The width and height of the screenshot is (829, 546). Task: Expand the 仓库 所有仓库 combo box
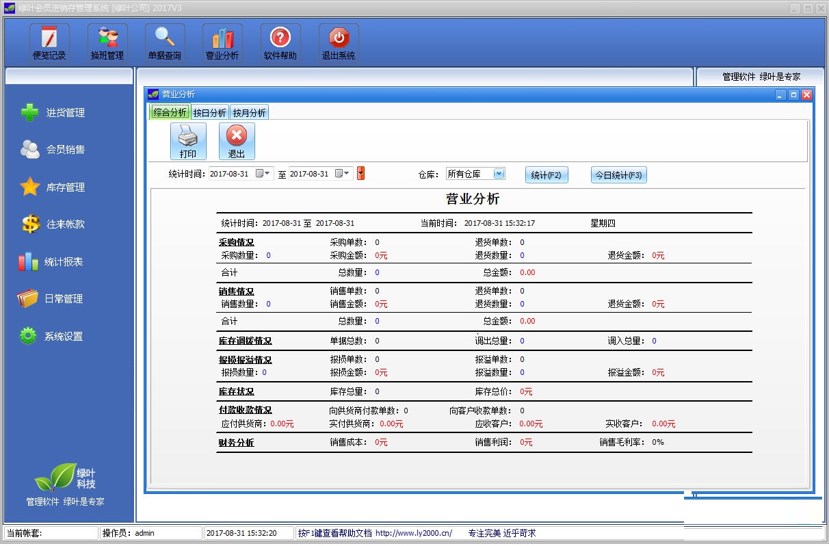click(499, 174)
